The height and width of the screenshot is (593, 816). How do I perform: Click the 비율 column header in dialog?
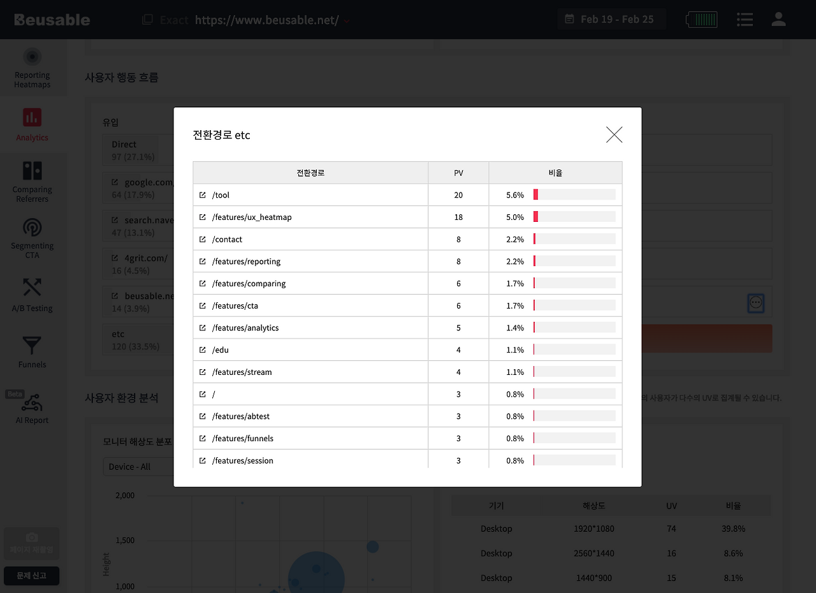(555, 173)
